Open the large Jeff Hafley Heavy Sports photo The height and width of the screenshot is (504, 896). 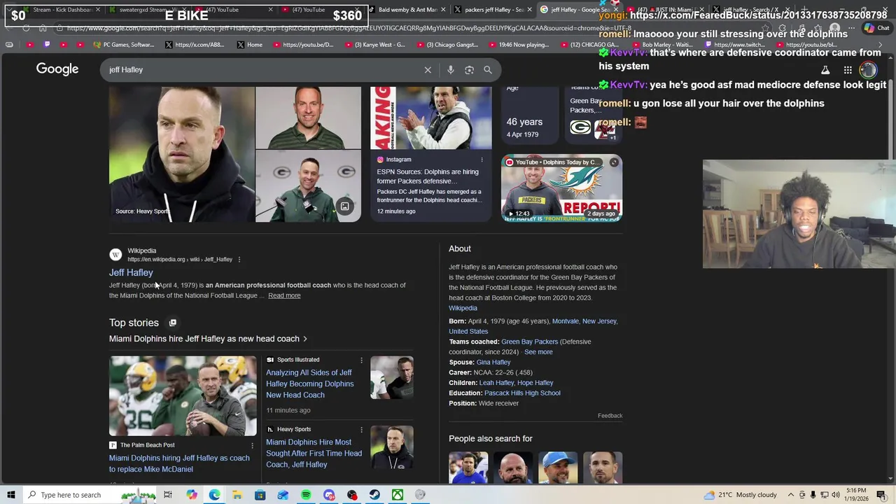tap(181, 154)
